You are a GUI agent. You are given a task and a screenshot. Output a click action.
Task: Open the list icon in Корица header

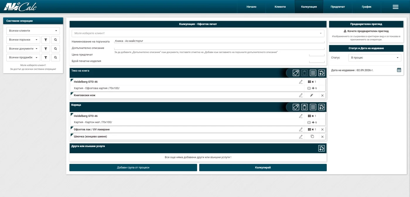tap(313, 107)
